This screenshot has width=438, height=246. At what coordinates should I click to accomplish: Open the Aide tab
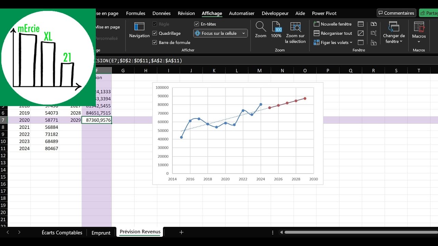(x=300, y=13)
